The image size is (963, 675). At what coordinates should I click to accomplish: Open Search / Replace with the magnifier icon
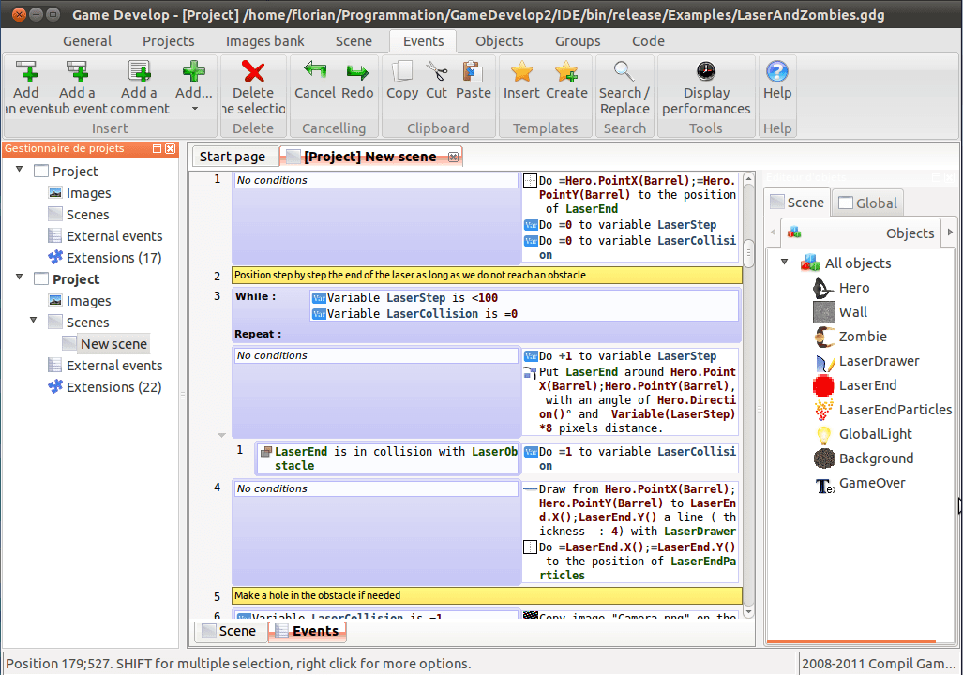tap(624, 73)
